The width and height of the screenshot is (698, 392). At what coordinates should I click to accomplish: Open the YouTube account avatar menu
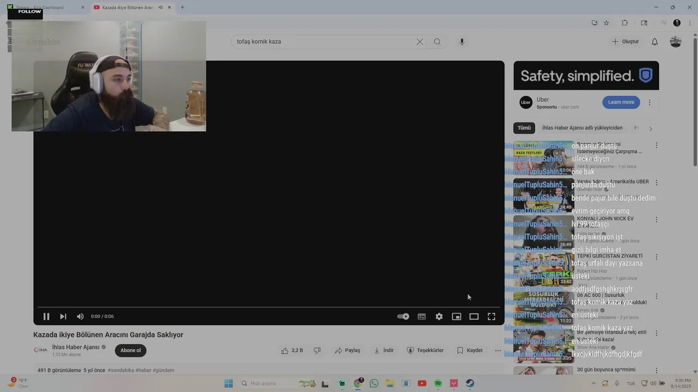pyautogui.click(x=676, y=41)
